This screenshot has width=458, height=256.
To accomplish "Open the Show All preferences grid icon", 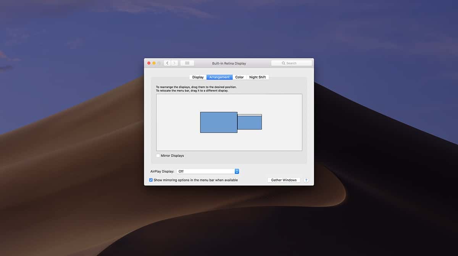I will tap(187, 63).
